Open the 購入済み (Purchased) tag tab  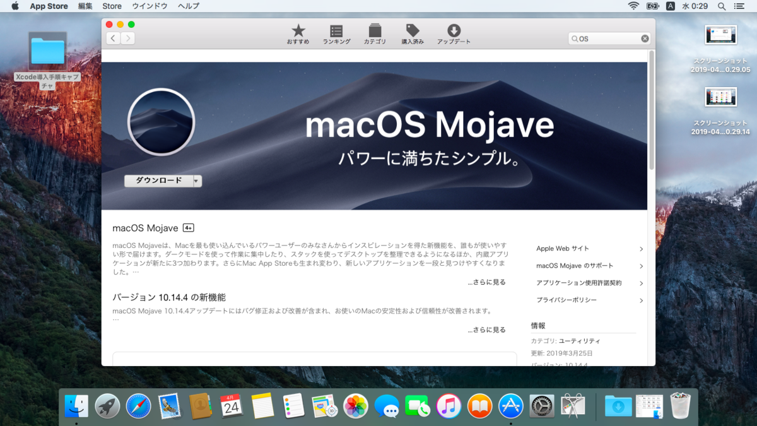click(x=413, y=34)
